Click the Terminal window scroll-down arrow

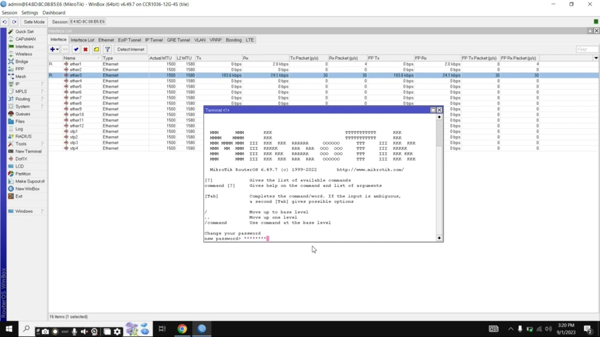click(439, 238)
